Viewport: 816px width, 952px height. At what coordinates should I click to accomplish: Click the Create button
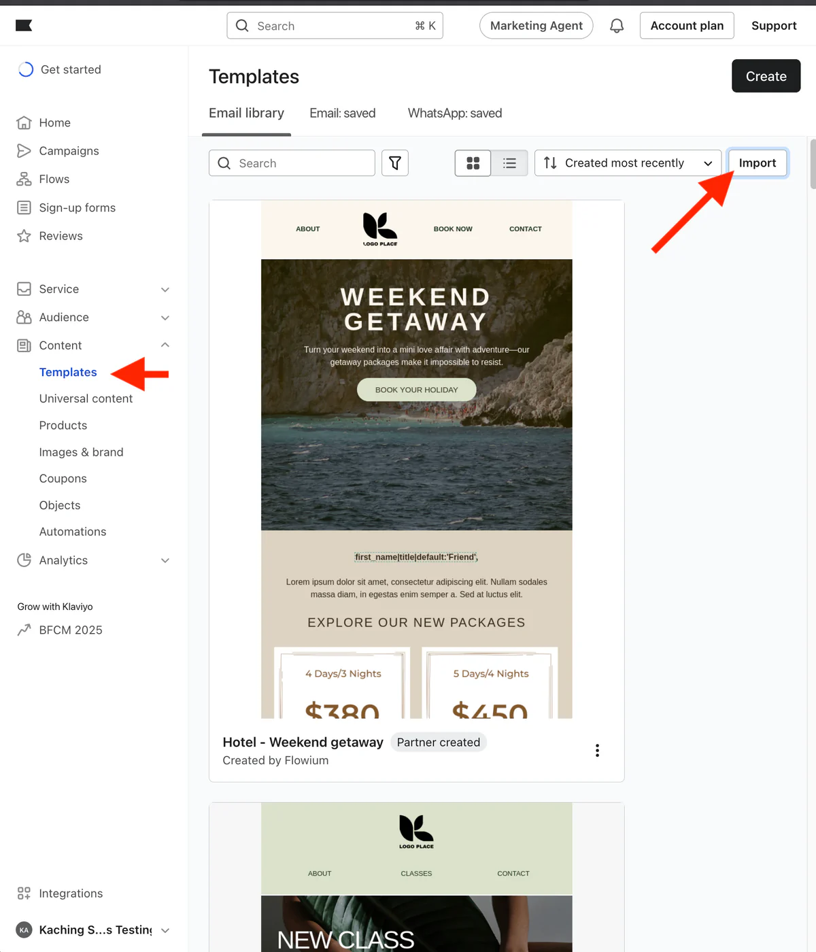(766, 76)
